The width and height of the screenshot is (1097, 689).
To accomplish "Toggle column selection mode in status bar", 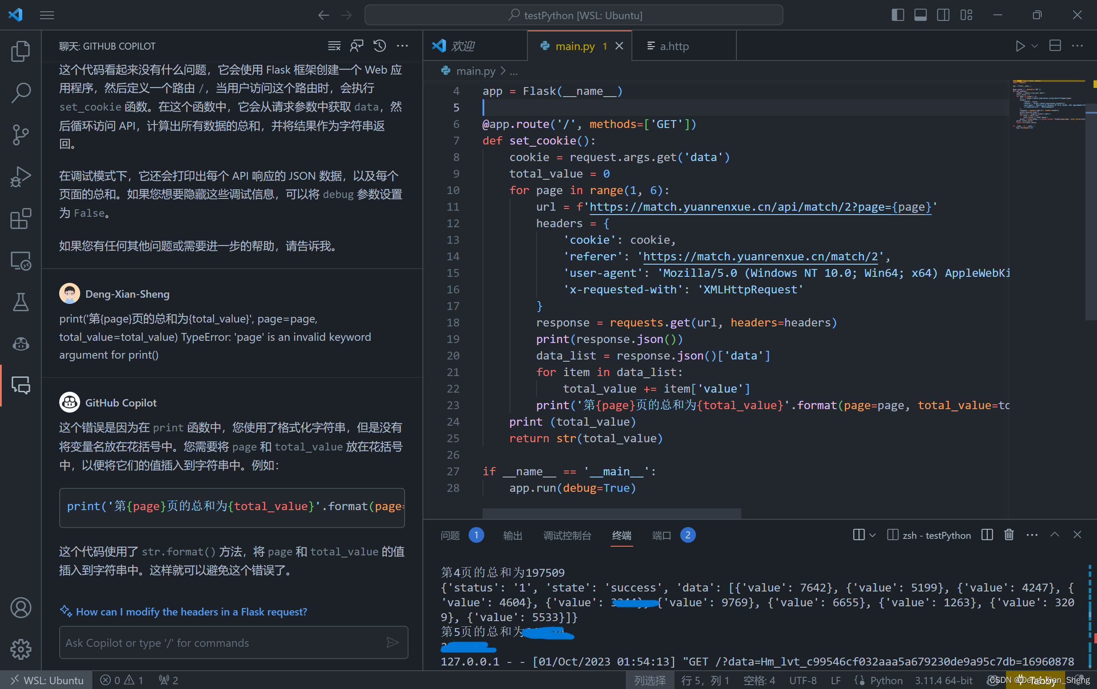I will pyautogui.click(x=650, y=680).
